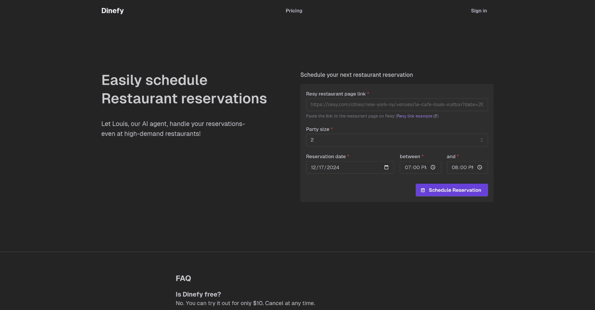This screenshot has height=310, width=595.
Task: Increase Party size using the up arrow
Action: pos(481,138)
